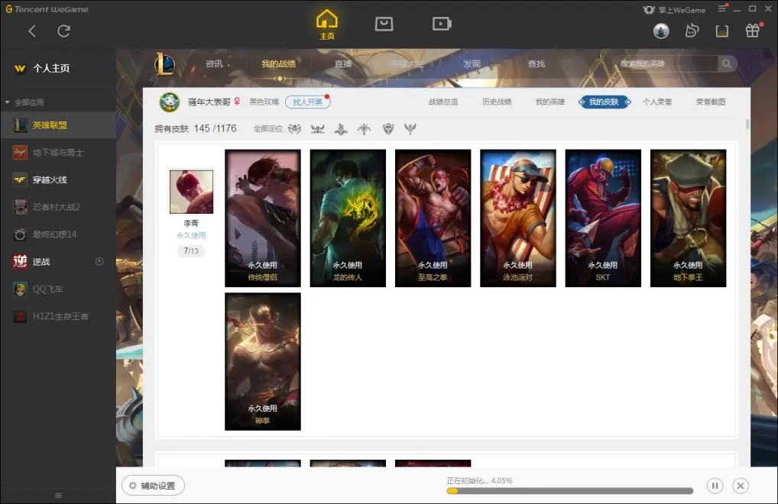The width and height of the screenshot is (778, 504).
Task: Switch to 我的英雄 sub-tab
Action: click(x=550, y=102)
